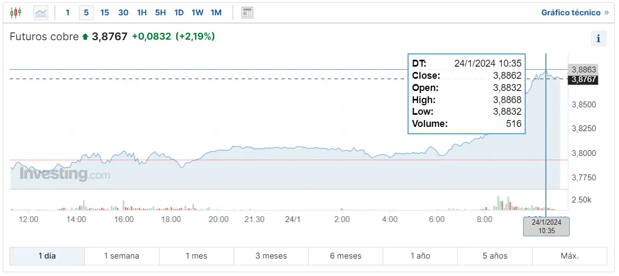The height and width of the screenshot is (276, 619).
Task: Show the Máx. range
Action: (570, 256)
